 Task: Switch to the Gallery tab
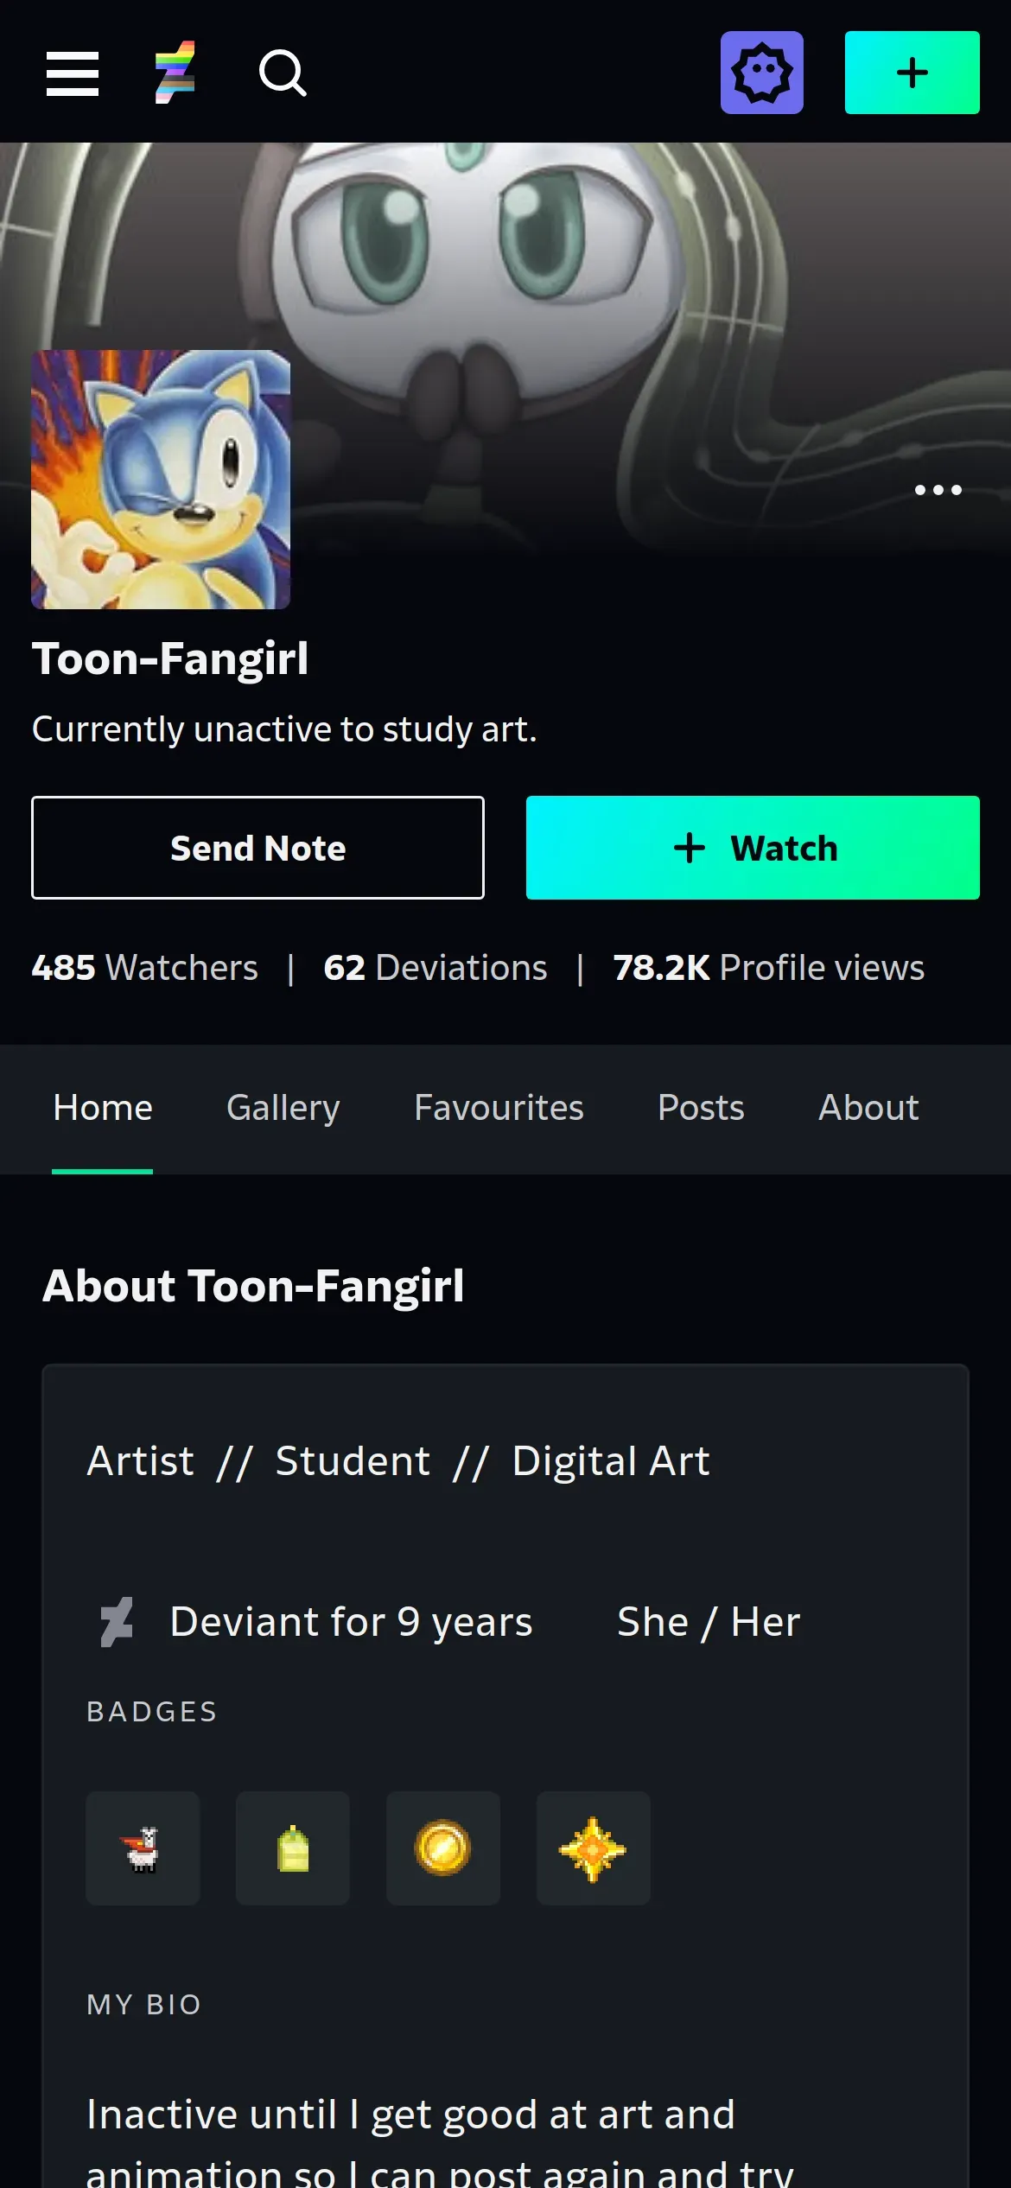[283, 1108]
